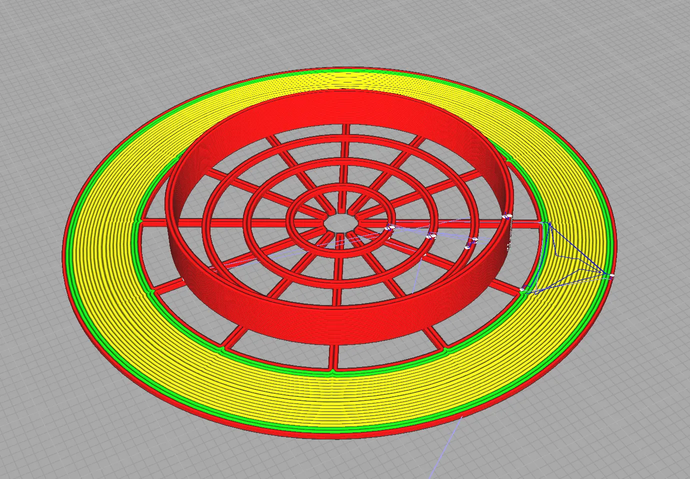Click the dark blue travel lines over yellow infill
690x479 pixels.
click(x=575, y=260)
